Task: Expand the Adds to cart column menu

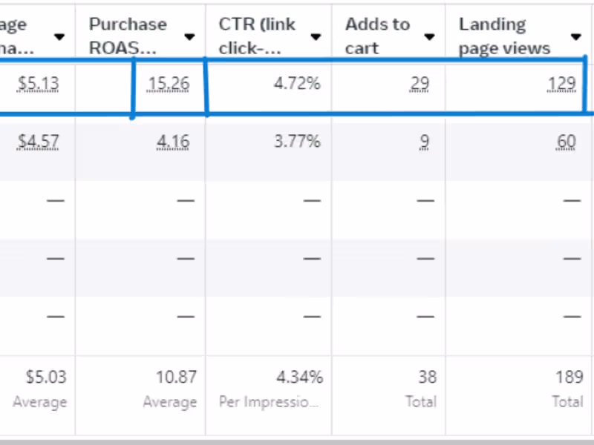Action: click(429, 35)
